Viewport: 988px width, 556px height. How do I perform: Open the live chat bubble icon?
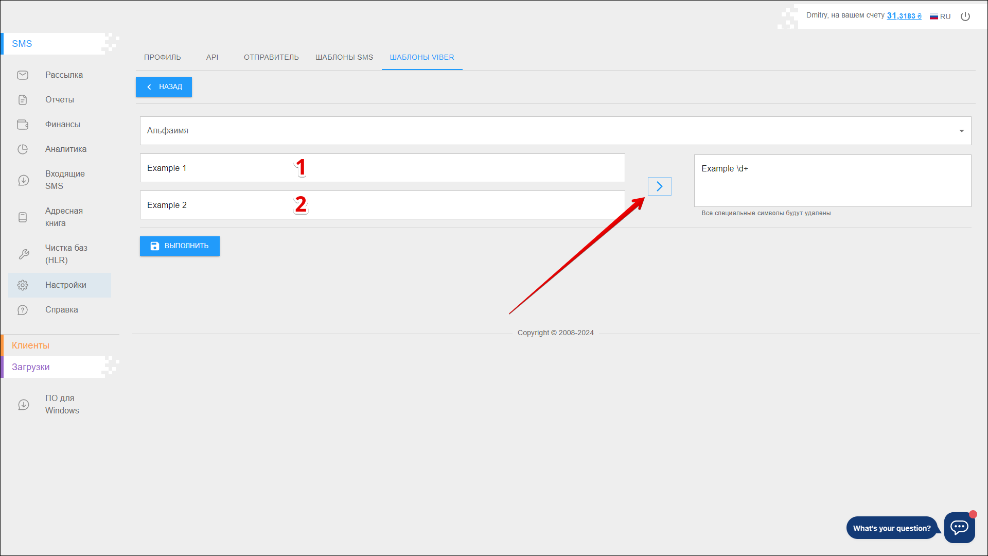[x=959, y=527]
